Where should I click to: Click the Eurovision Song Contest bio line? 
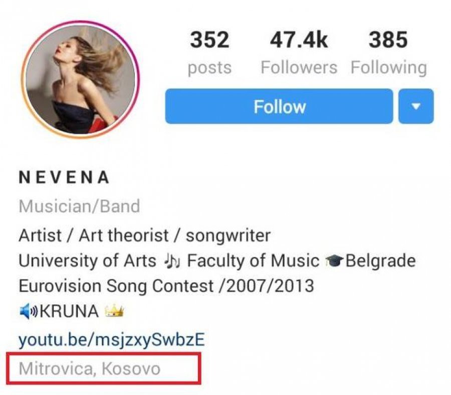point(166,286)
